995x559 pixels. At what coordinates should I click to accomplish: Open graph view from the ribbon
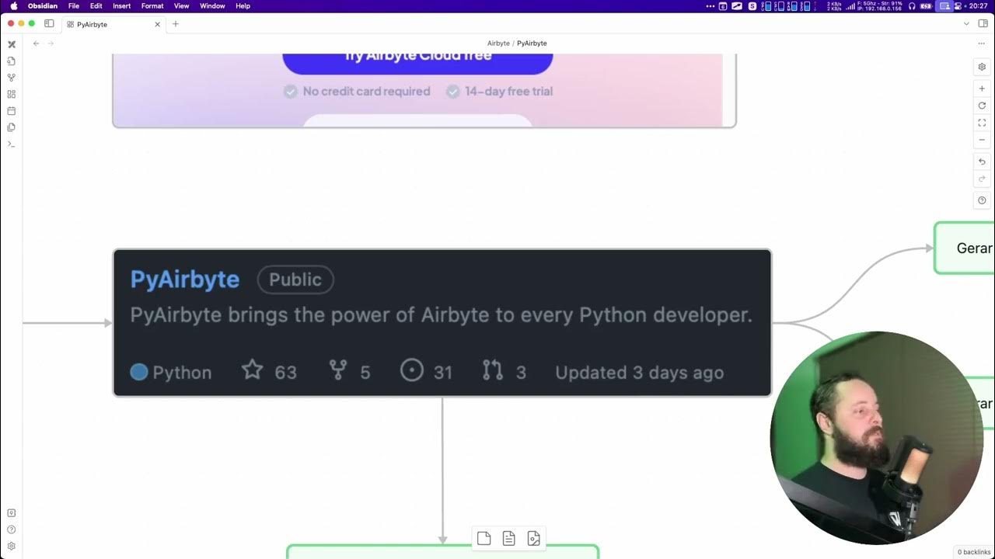pyautogui.click(x=12, y=78)
